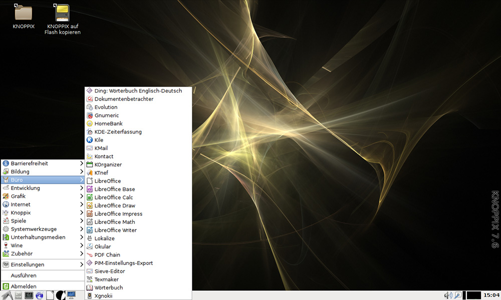
Task: Expand the Knoppix category arrow
Action: pyautogui.click(x=82, y=212)
